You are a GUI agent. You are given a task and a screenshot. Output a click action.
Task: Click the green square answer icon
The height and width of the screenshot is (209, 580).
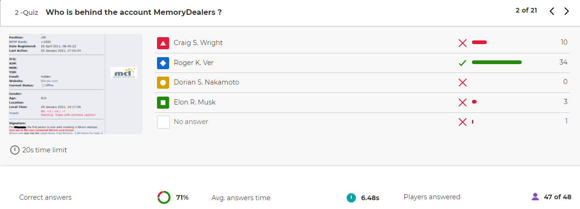163,102
